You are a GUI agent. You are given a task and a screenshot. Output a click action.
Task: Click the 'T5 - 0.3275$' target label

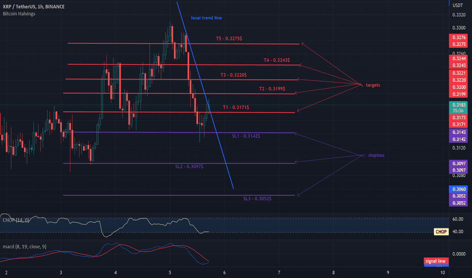tap(229, 38)
